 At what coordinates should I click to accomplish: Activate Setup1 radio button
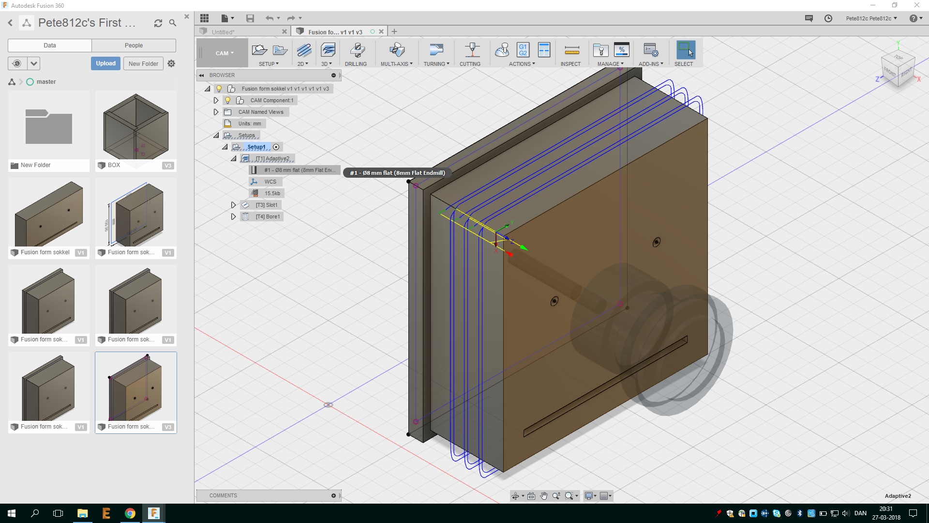click(x=276, y=147)
